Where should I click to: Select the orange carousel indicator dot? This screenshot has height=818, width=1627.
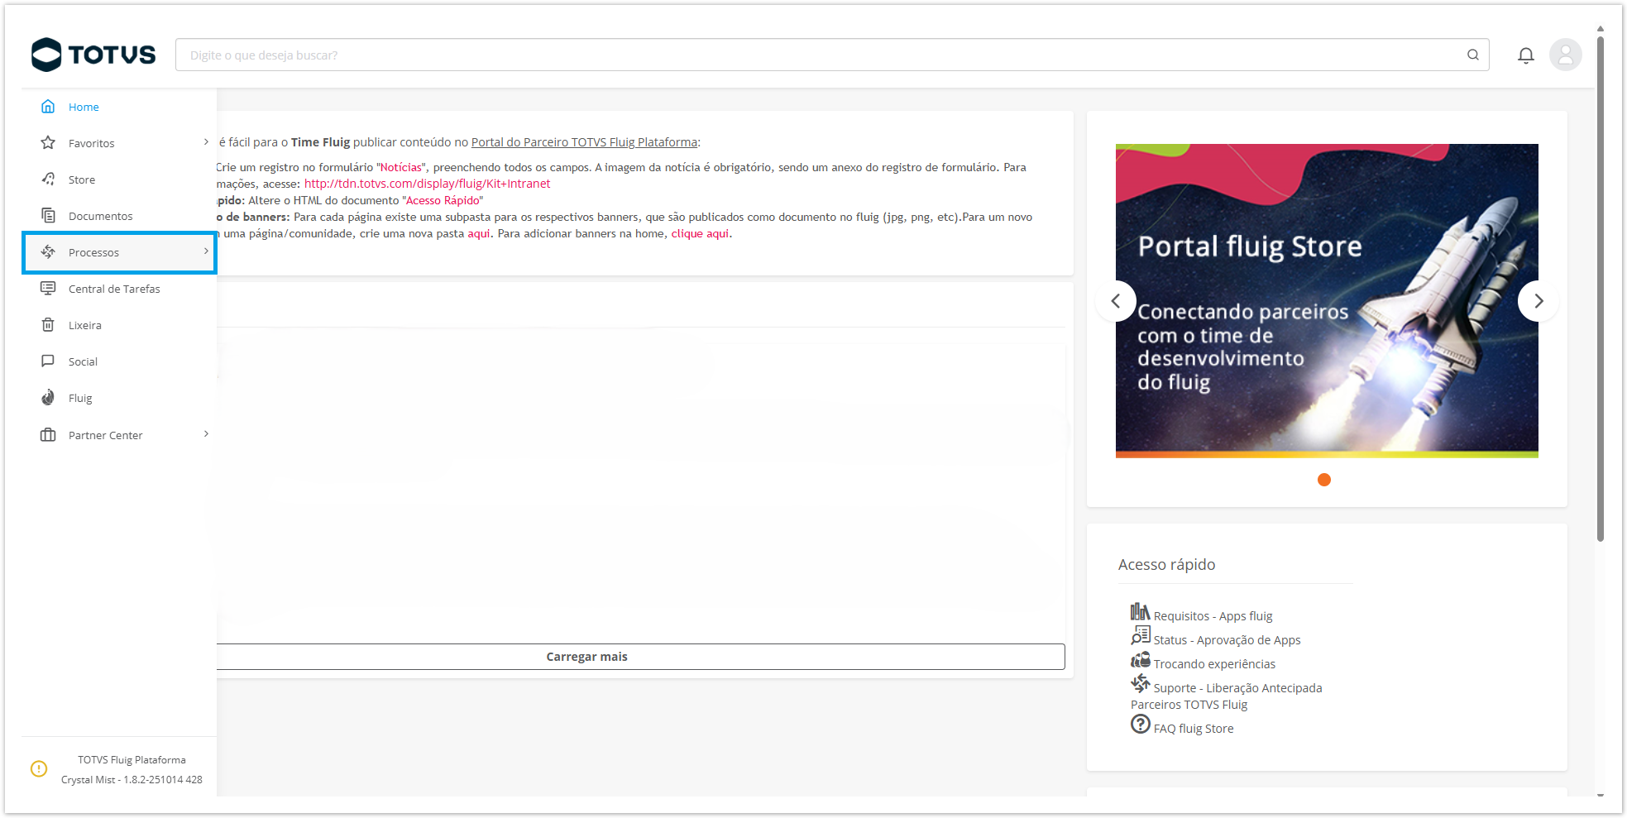point(1324,480)
